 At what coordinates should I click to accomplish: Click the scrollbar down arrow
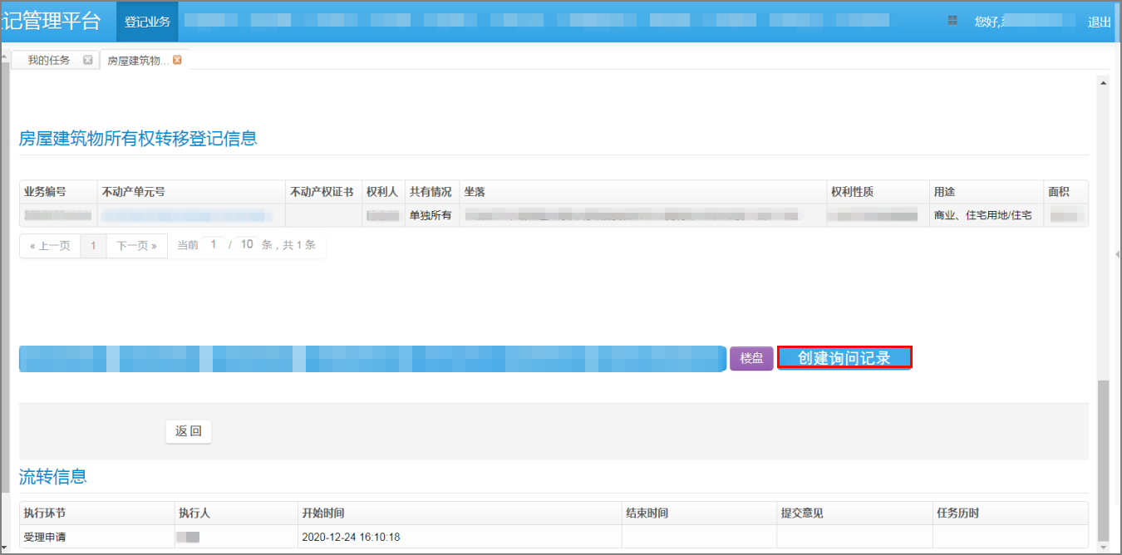click(x=1105, y=545)
